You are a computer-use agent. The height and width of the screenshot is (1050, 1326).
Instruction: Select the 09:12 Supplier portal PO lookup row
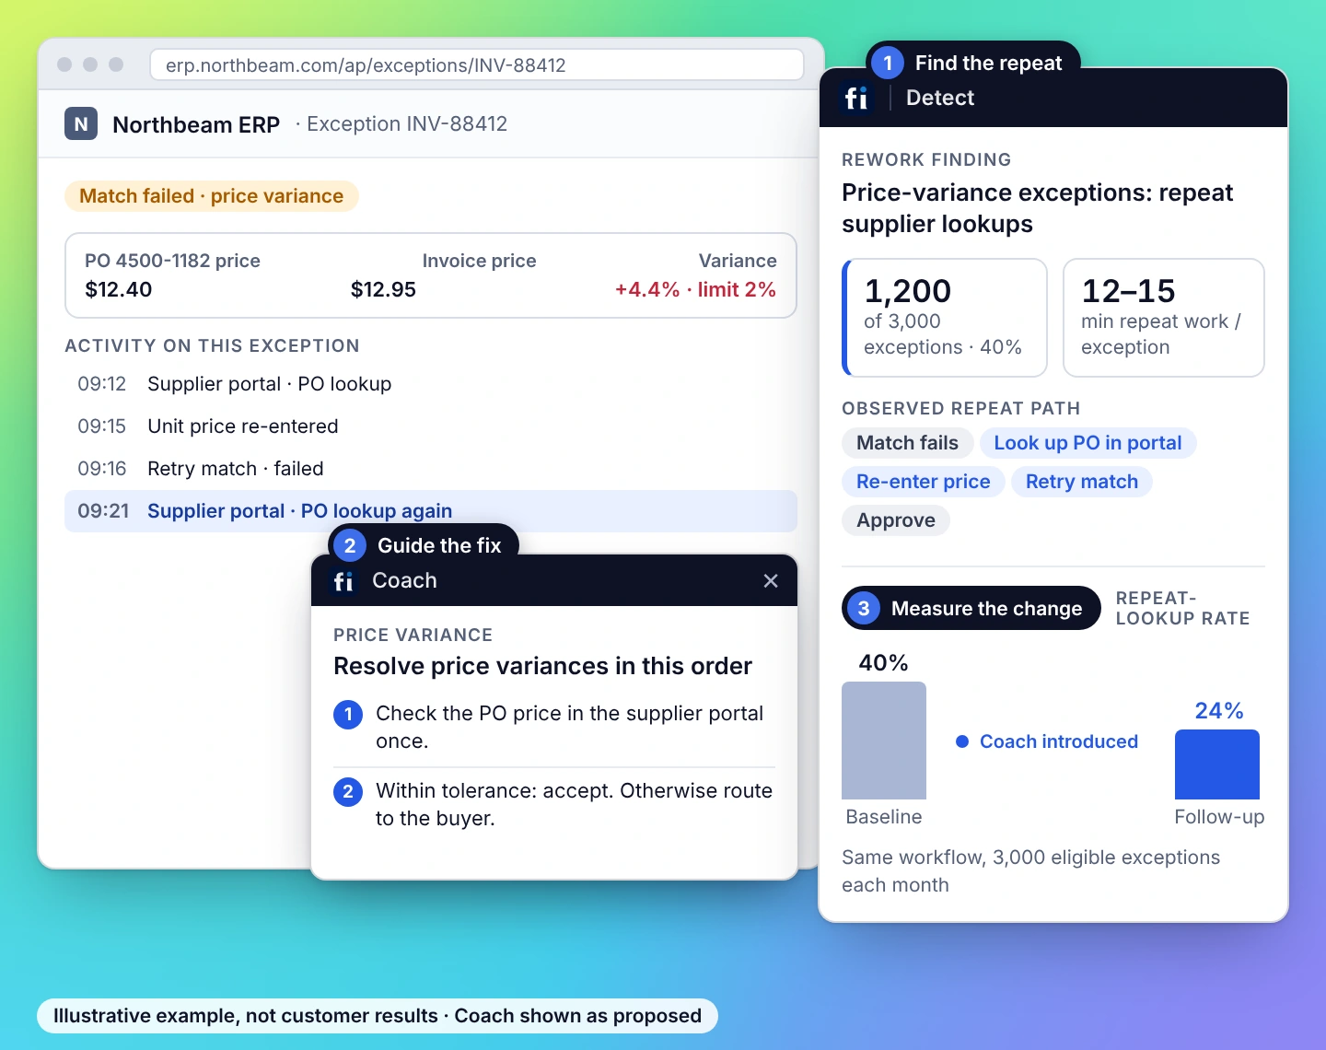431,384
